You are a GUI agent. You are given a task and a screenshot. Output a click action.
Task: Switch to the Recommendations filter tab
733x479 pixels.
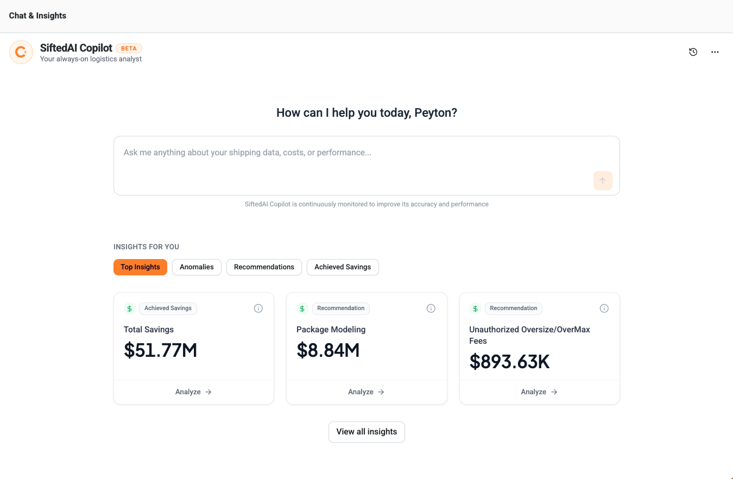pos(264,267)
